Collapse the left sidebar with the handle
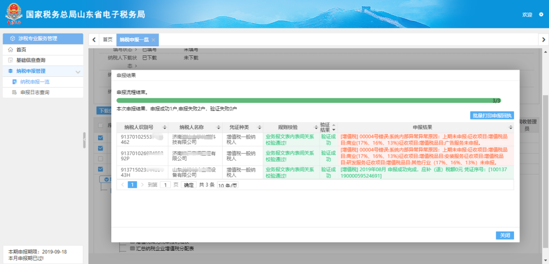The height and width of the screenshot is (264, 549). (84, 140)
